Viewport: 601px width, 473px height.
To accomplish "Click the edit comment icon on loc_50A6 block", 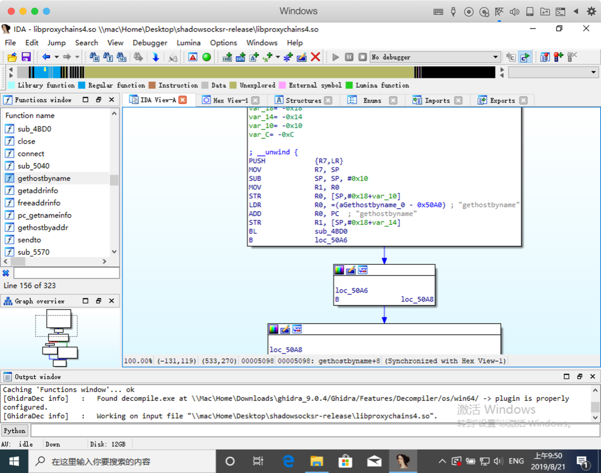I will coord(351,270).
